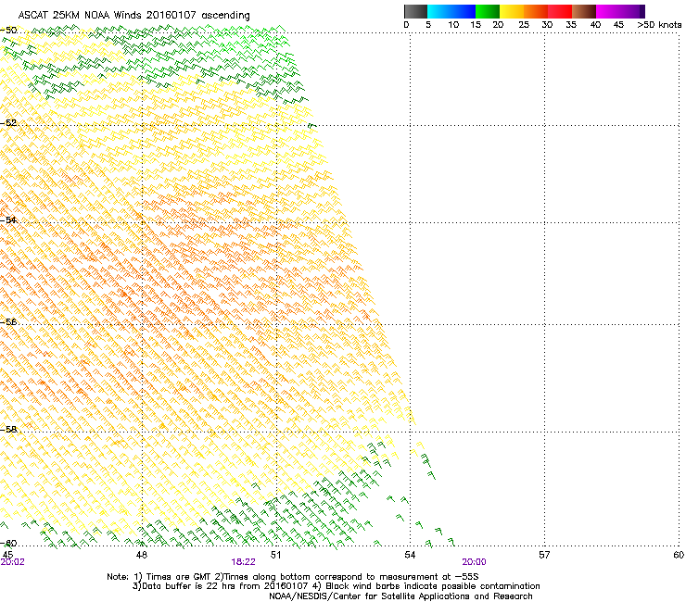The height and width of the screenshot is (602, 686).
Task: Click 'NOAA/NESDIS/Center for Satellite Applications and Research' credit
Action: (x=400, y=596)
